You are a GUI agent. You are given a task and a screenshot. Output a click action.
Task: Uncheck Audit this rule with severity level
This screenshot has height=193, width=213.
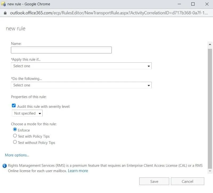14,106
